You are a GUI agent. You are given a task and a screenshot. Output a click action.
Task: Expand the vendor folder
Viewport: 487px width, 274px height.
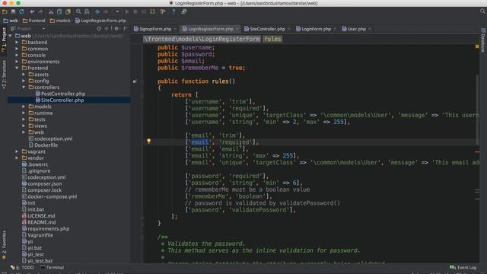(17, 158)
